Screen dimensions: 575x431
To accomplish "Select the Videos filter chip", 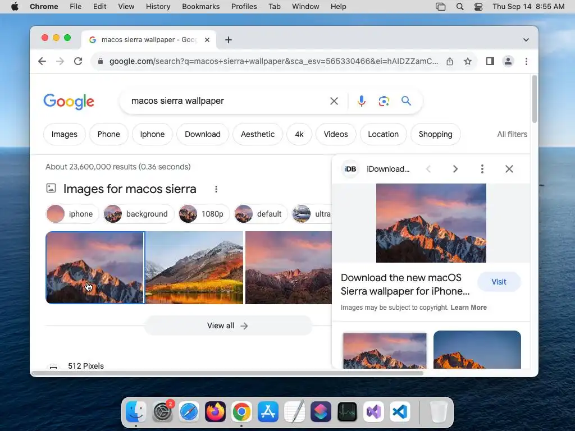I will click(x=336, y=134).
